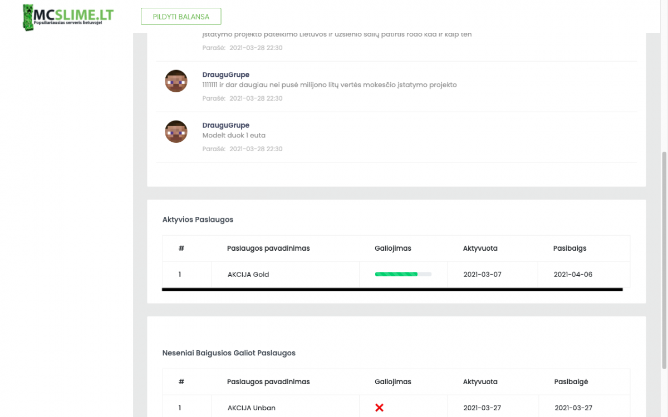Select the AKCIJA Gold service row
Image resolution: width=668 pixels, height=417 pixels.
coord(396,274)
